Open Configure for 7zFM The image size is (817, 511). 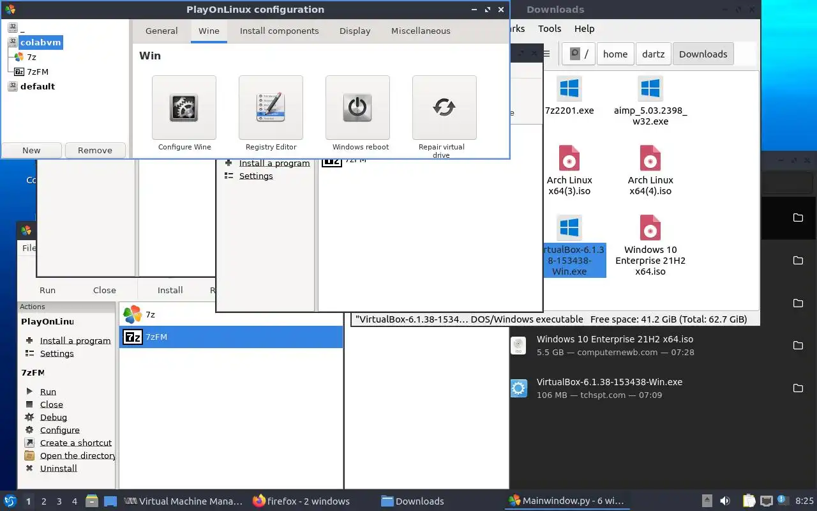60,430
